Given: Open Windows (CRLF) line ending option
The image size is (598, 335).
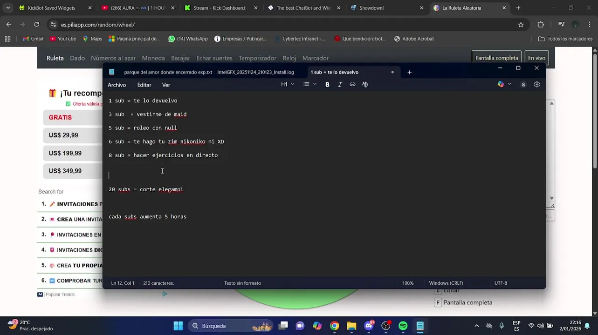Looking at the screenshot, I should point(446,283).
